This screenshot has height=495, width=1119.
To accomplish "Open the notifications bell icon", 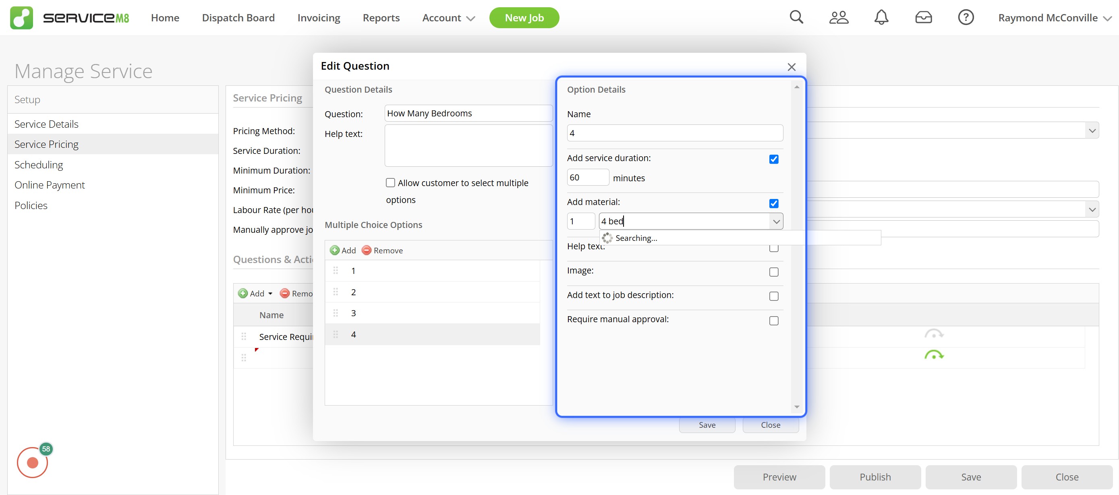I will click(x=881, y=17).
